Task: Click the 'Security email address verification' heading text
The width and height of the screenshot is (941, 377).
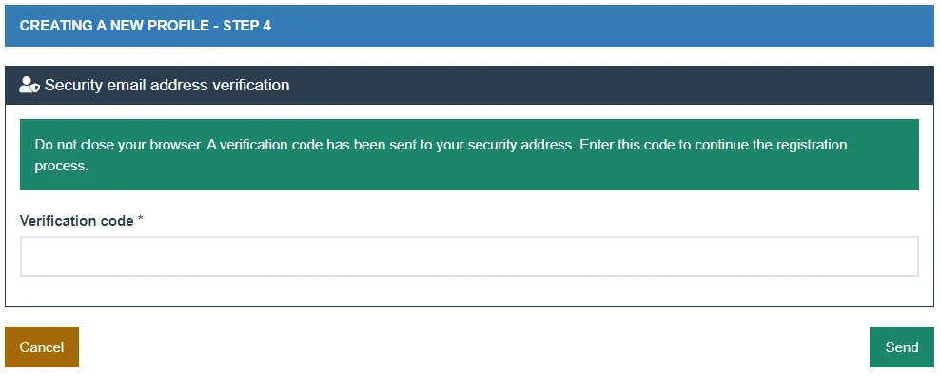Action: coord(167,86)
